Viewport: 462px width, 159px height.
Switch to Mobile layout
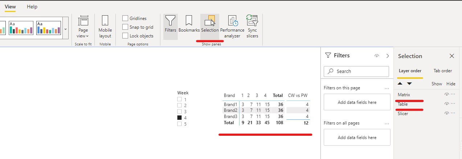click(105, 26)
